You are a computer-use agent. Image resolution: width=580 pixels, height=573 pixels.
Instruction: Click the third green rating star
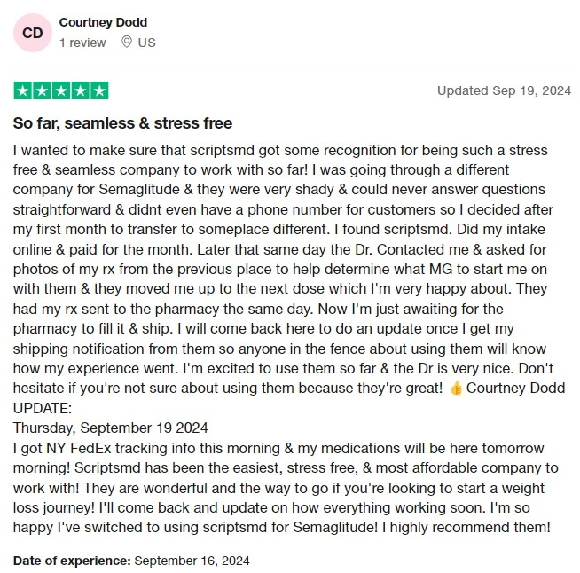tap(61, 90)
